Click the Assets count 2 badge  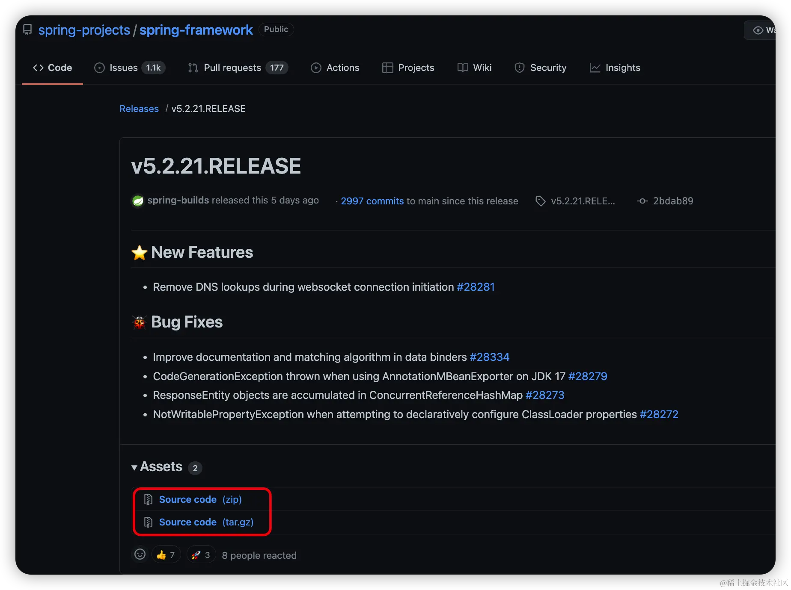pyautogui.click(x=195, y=468)
